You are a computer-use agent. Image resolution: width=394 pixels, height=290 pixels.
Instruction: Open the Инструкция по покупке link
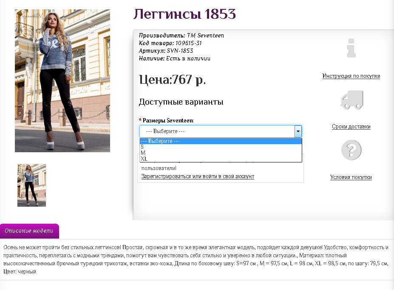click(351, 76)
